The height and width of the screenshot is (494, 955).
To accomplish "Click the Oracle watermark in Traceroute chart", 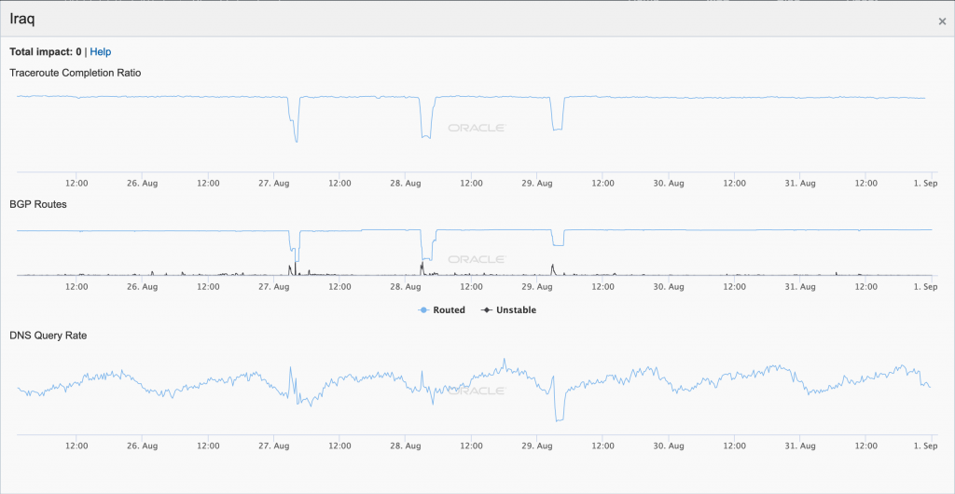I will click(x=477, y=128).
